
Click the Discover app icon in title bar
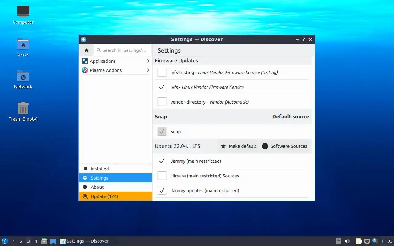pos(83,39)
